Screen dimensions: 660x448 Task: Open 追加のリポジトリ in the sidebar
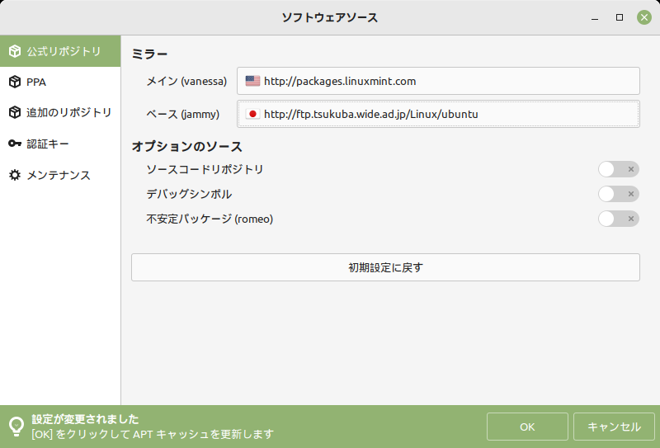point(60,112)
